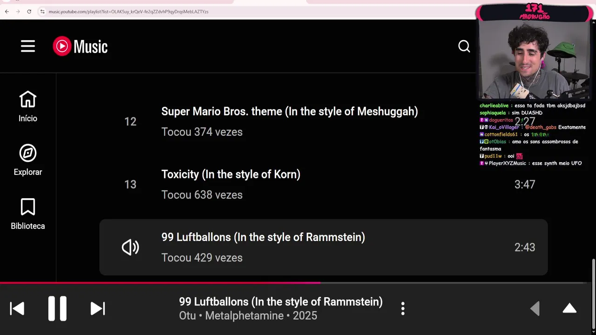Open the Explorar compass tab

28,160
